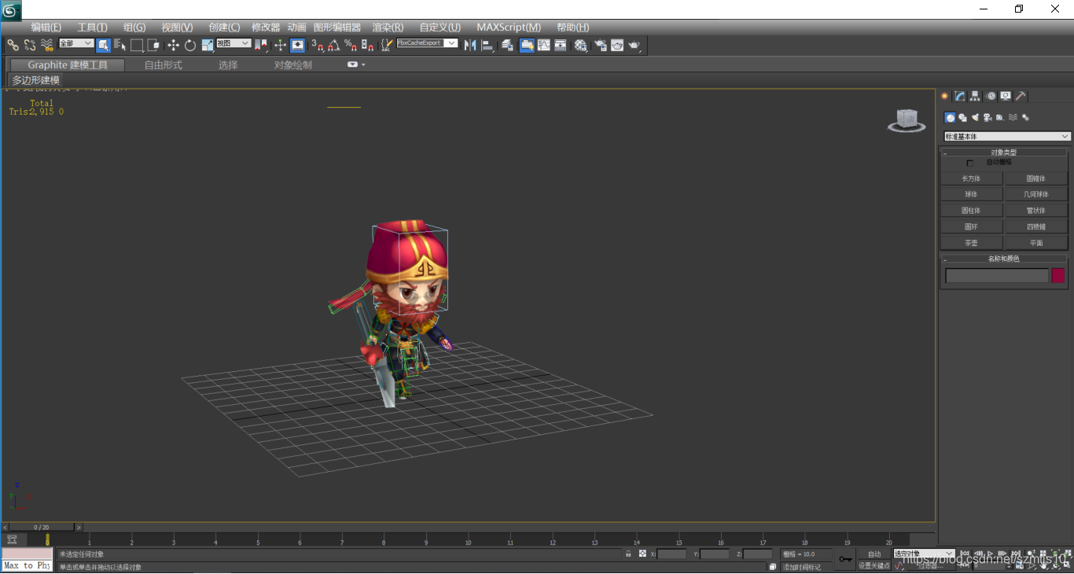
Task: Open the Utilities hammer panel
Action: tap(1021, 96)
